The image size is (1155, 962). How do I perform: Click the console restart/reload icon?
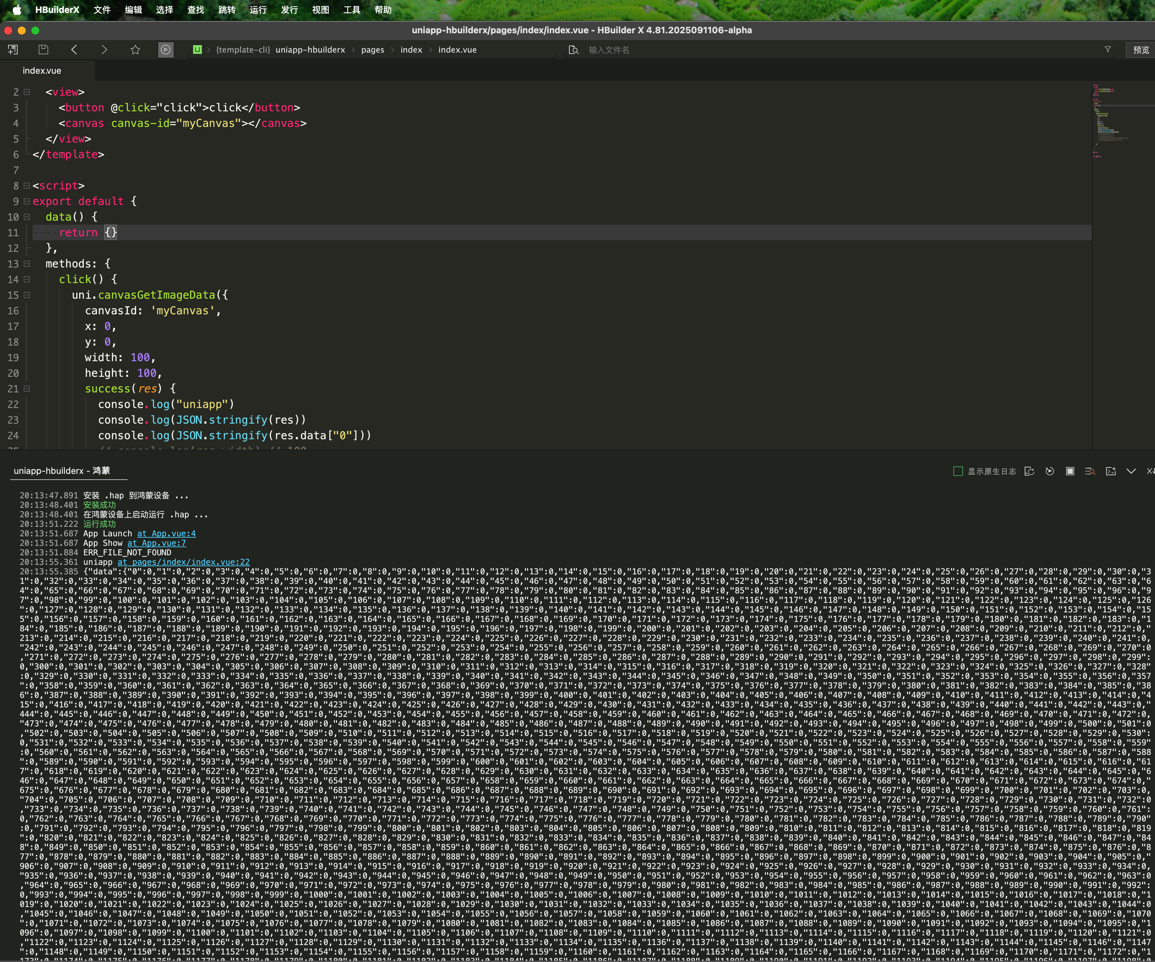coord(1029,471)
